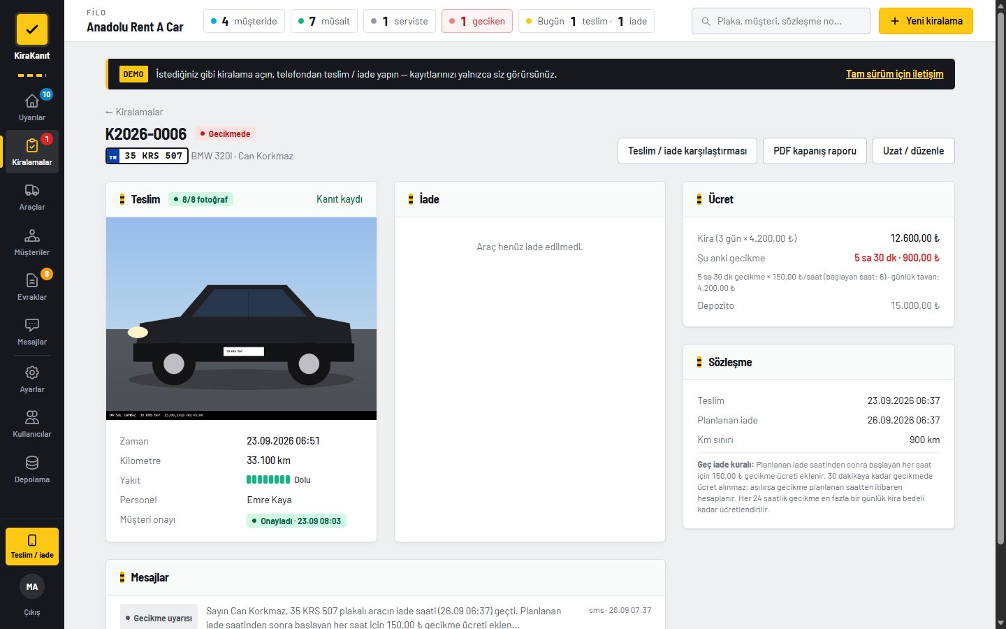Click the Gecikmede status badge

coord(225,133)
